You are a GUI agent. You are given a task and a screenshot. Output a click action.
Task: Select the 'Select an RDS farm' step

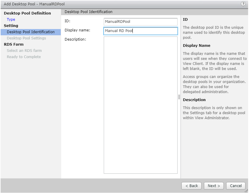tap(24, 50)
